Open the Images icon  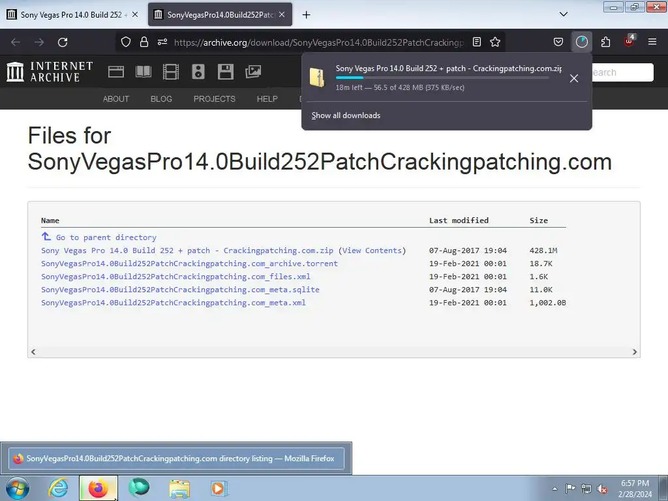pos(253,72)
